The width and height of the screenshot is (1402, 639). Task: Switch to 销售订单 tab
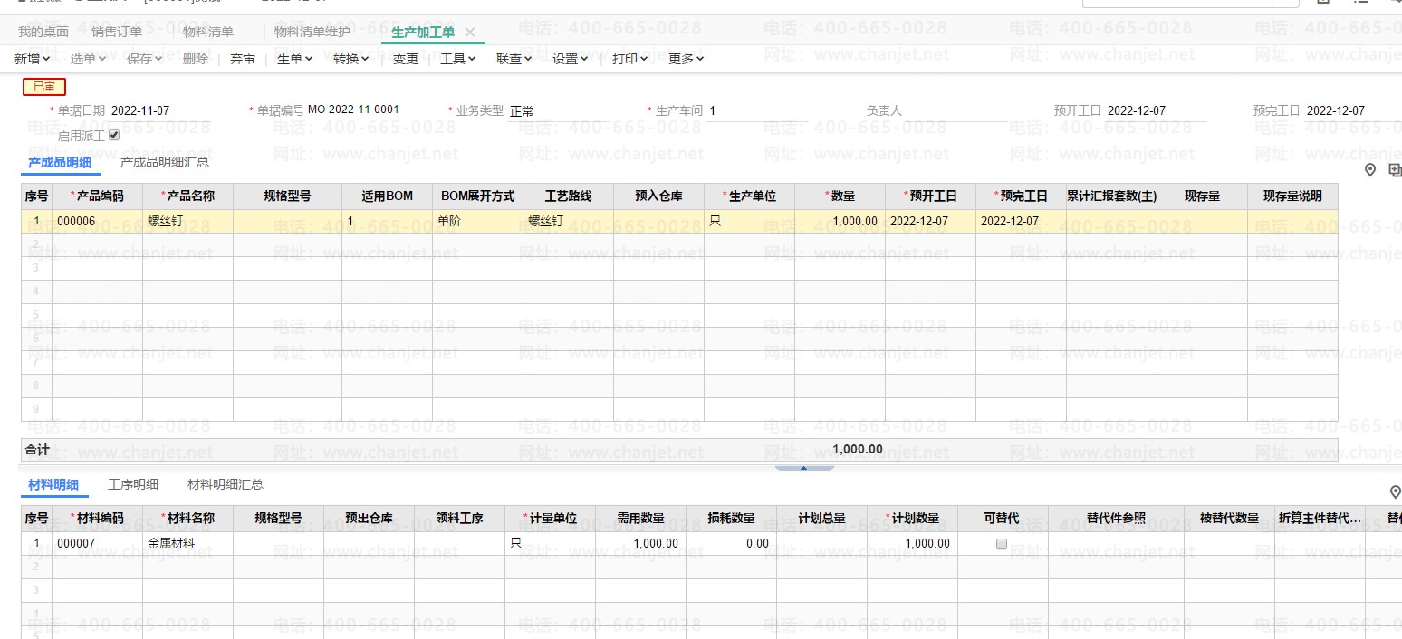tap(117, 32)
